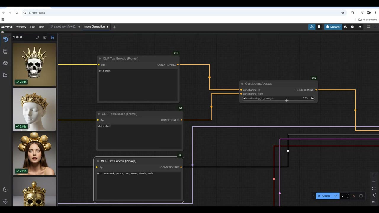The height and width of the screenshot is (213, 379).
Task: Open the node library sidebar panel
Action: click(5, 51)
